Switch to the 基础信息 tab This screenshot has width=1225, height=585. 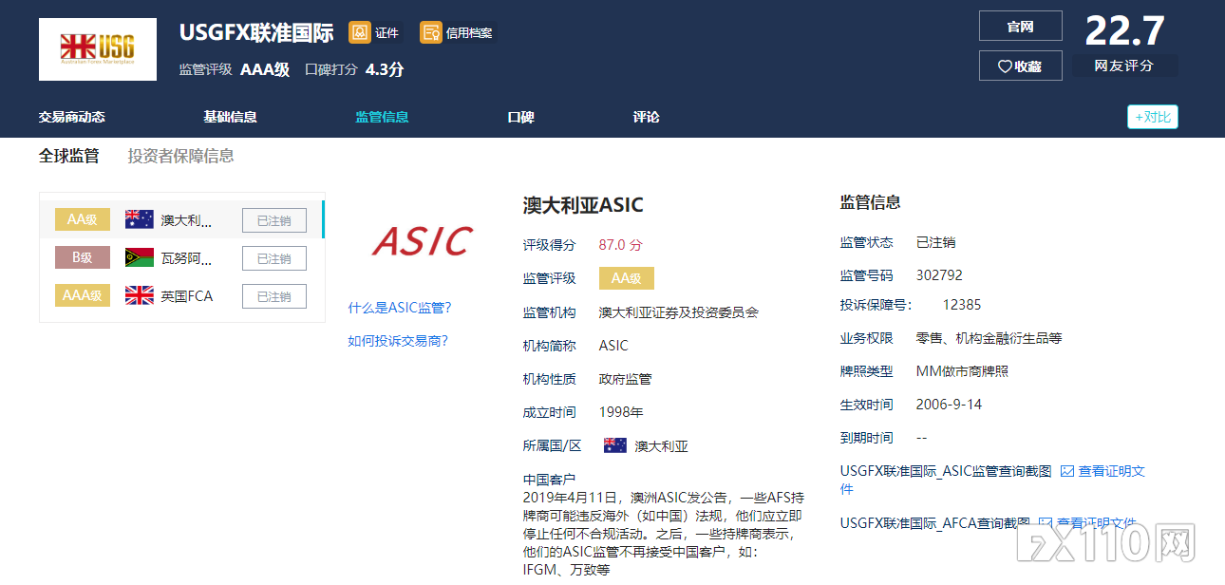pos(230,117)
